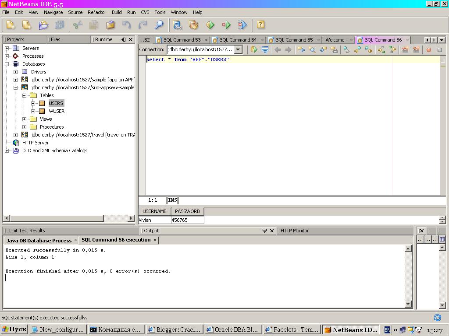Expand the Drivers node
Viewport: 449px width, 336px height.
15,72
